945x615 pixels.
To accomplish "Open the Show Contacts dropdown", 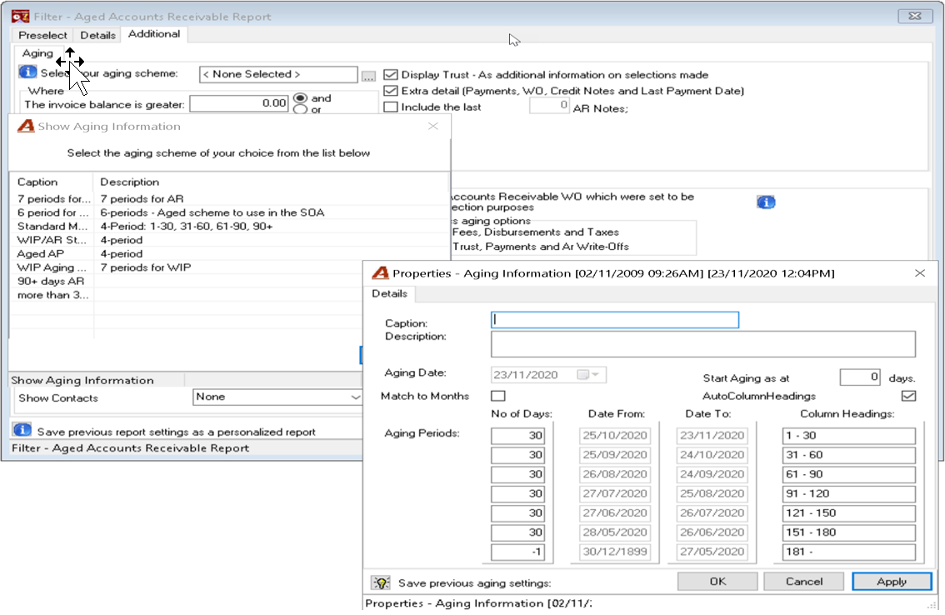I will pyautogui.click(x=355, y=397).
